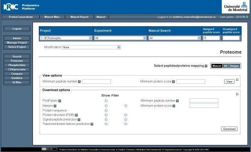Open the ProteoConnections menu
251x152 pixels.
coord(21,17)
